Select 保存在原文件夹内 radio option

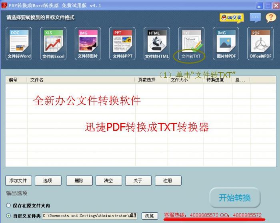pyautogui.click(x=8, y=205)
